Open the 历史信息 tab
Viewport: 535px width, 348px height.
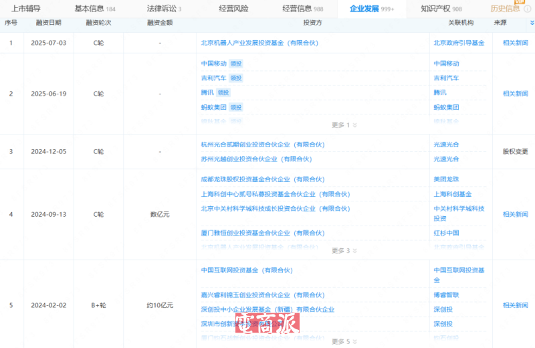505,9
